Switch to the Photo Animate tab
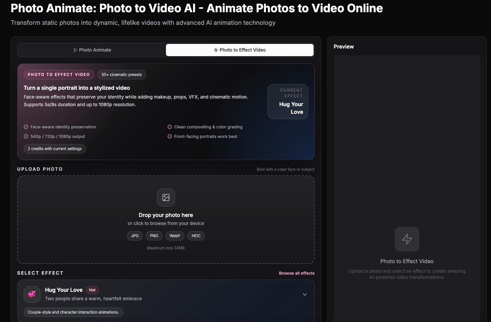This screenshot has height=322, width=491. point(92,50)
